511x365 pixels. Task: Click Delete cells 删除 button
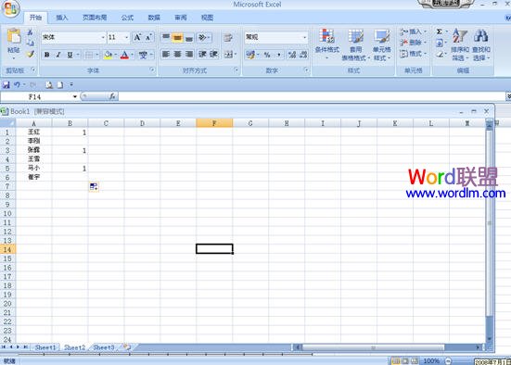point(413,43)
